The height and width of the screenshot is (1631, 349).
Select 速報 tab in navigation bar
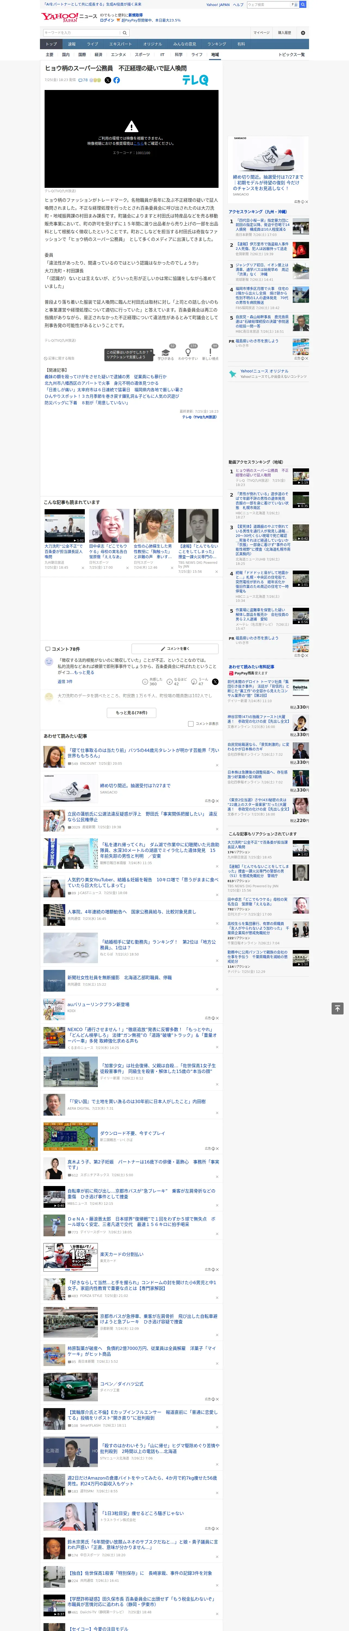tap(71, 44)
